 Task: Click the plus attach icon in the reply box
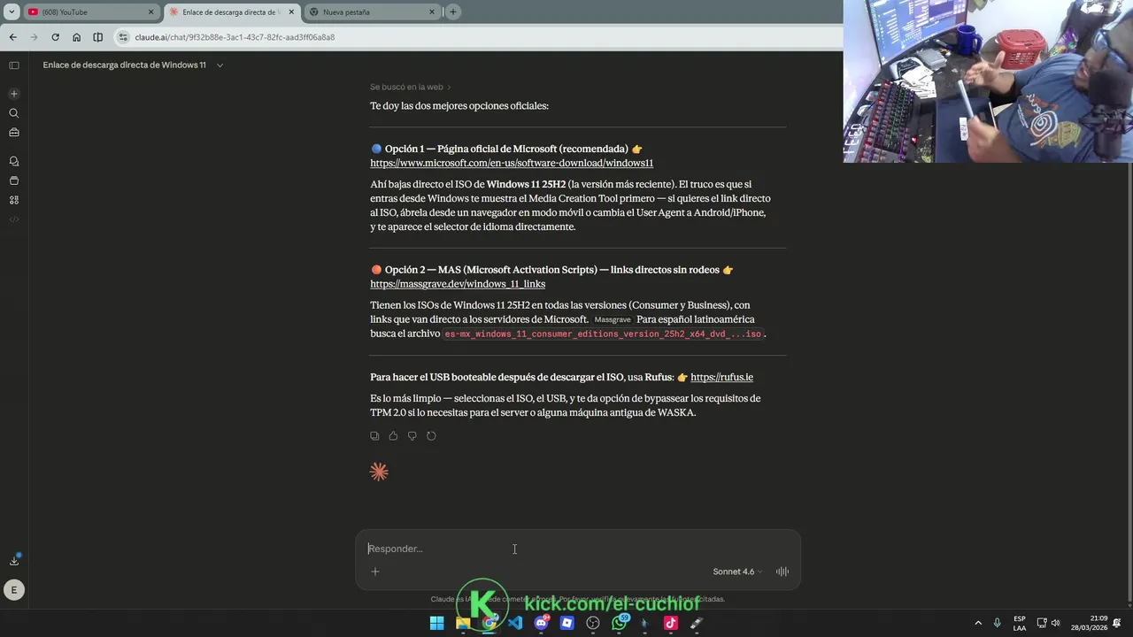(375, 572)
